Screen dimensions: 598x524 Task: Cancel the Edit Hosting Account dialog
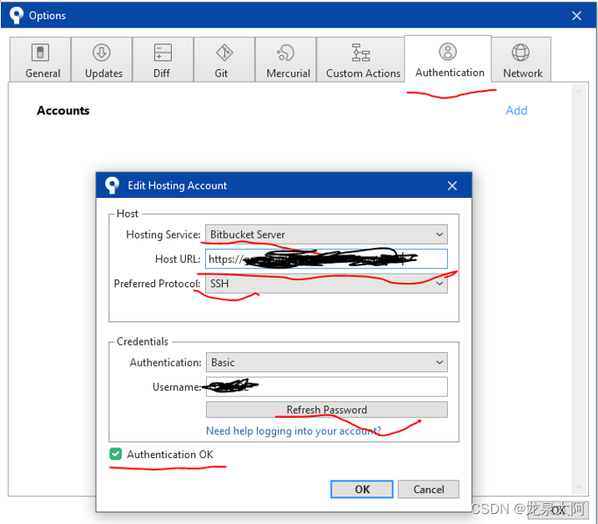tap(429, 489)
